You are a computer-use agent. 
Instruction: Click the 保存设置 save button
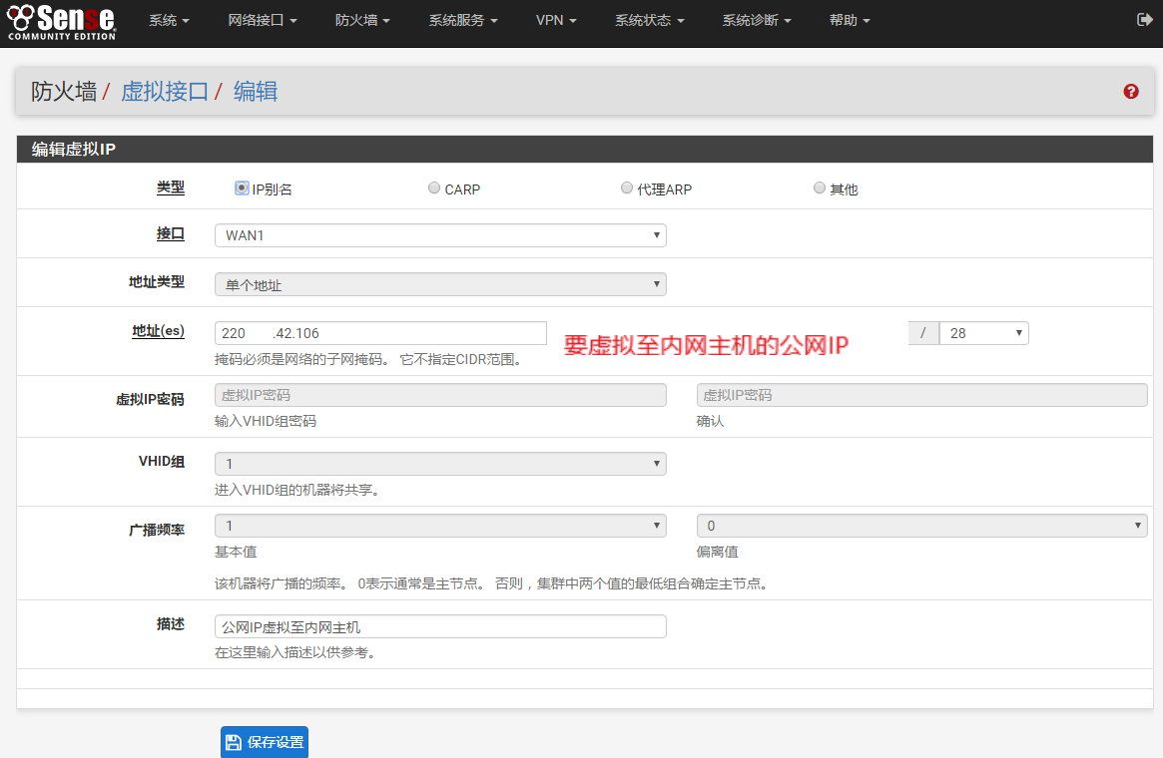(x=265, y=742)
